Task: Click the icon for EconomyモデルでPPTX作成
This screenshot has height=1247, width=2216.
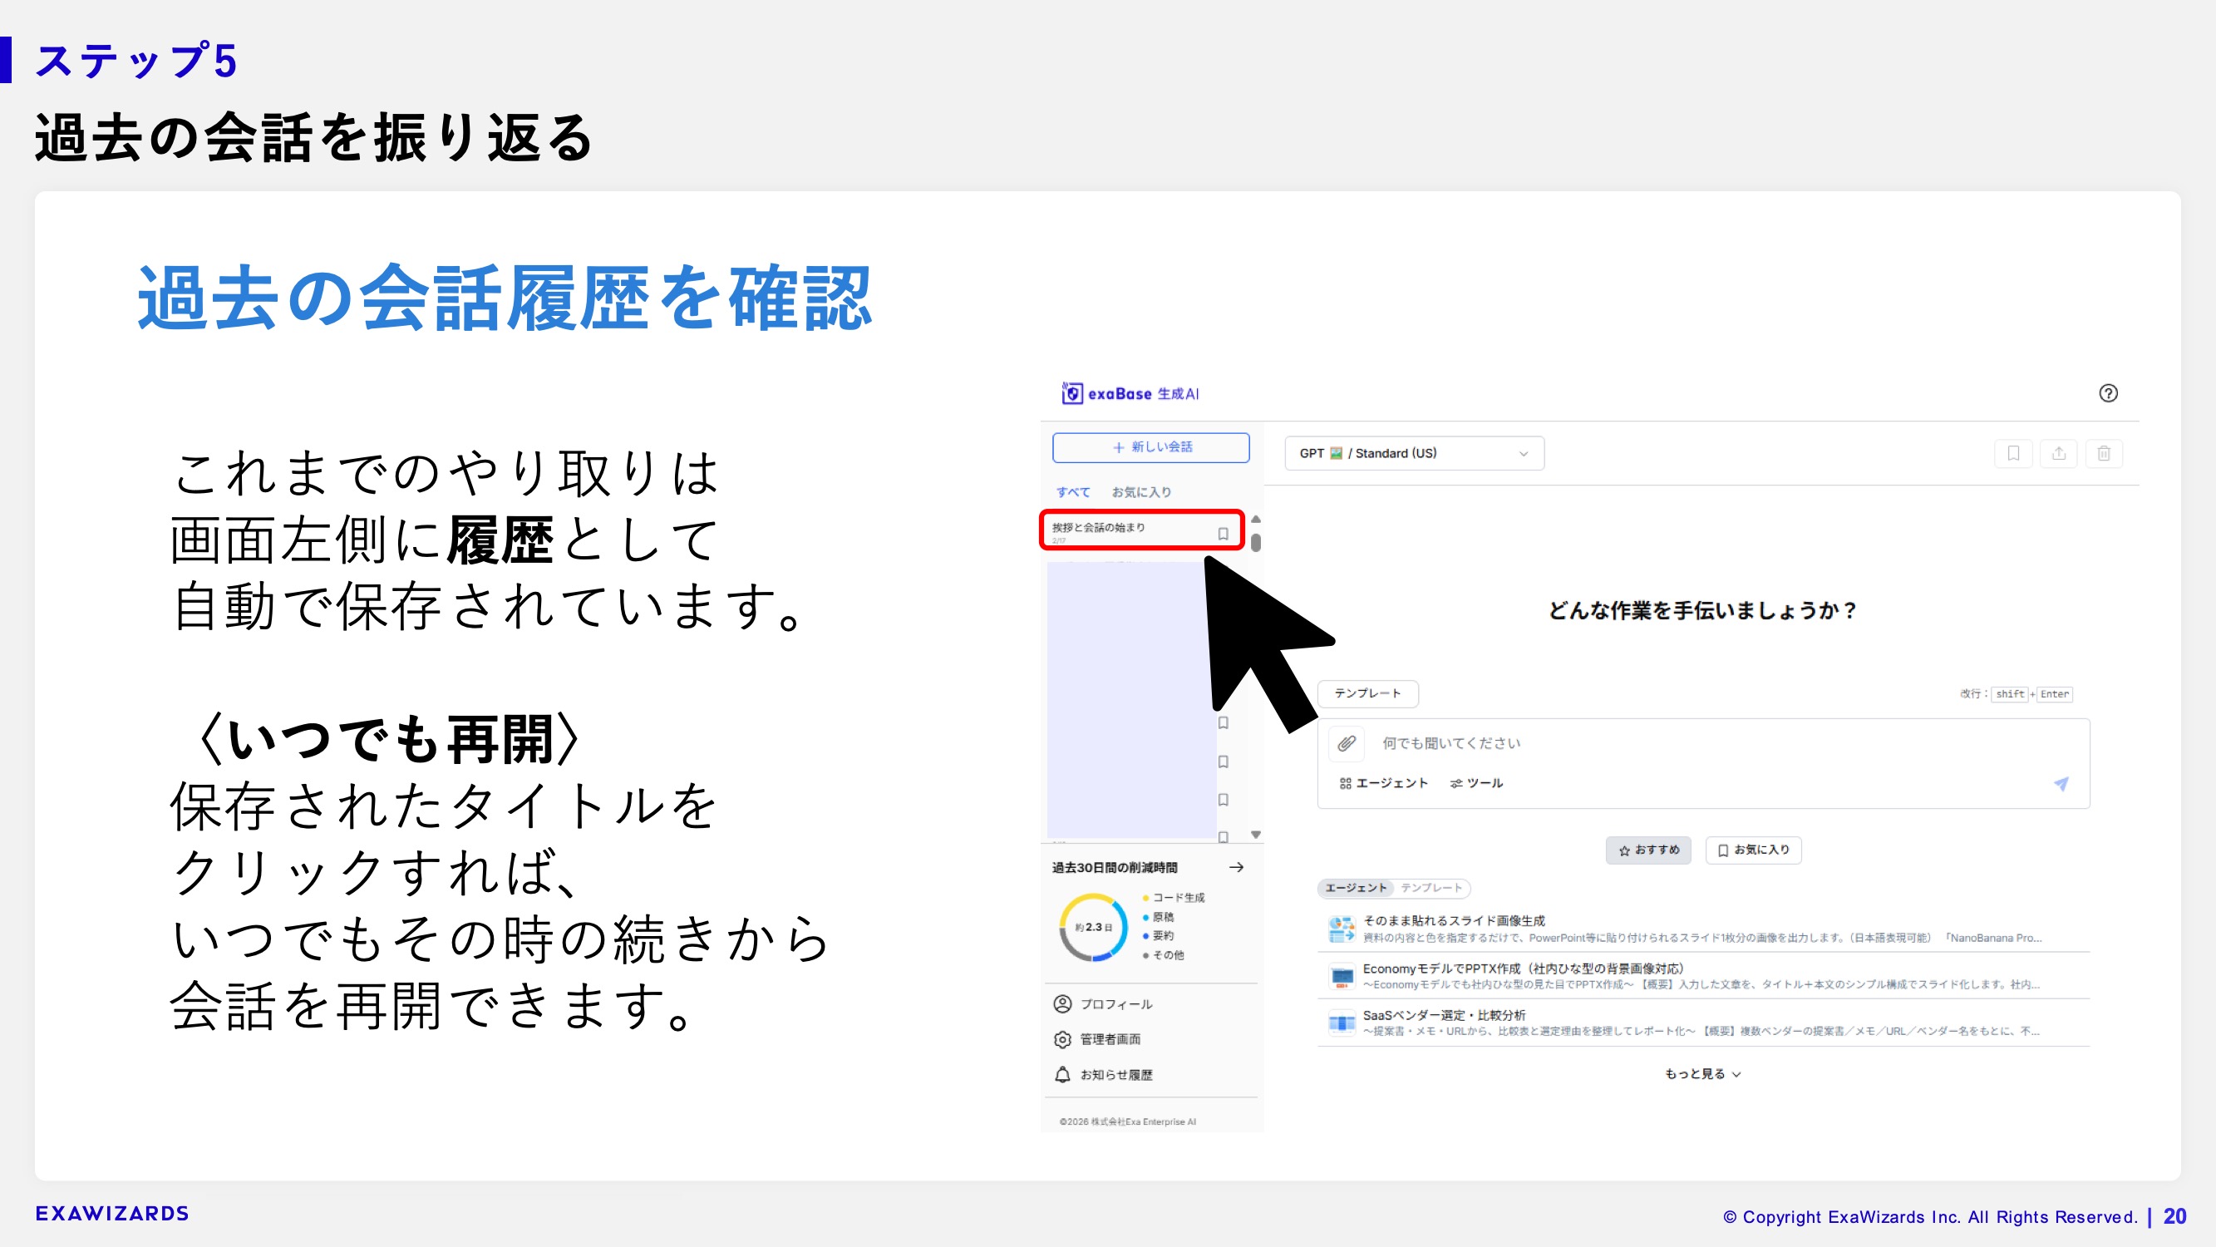Action: pos(1341,977)
